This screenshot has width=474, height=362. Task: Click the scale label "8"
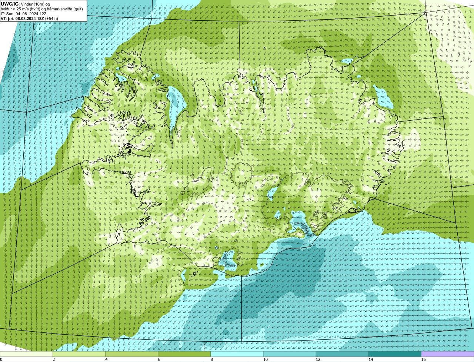tap(212, 359)
